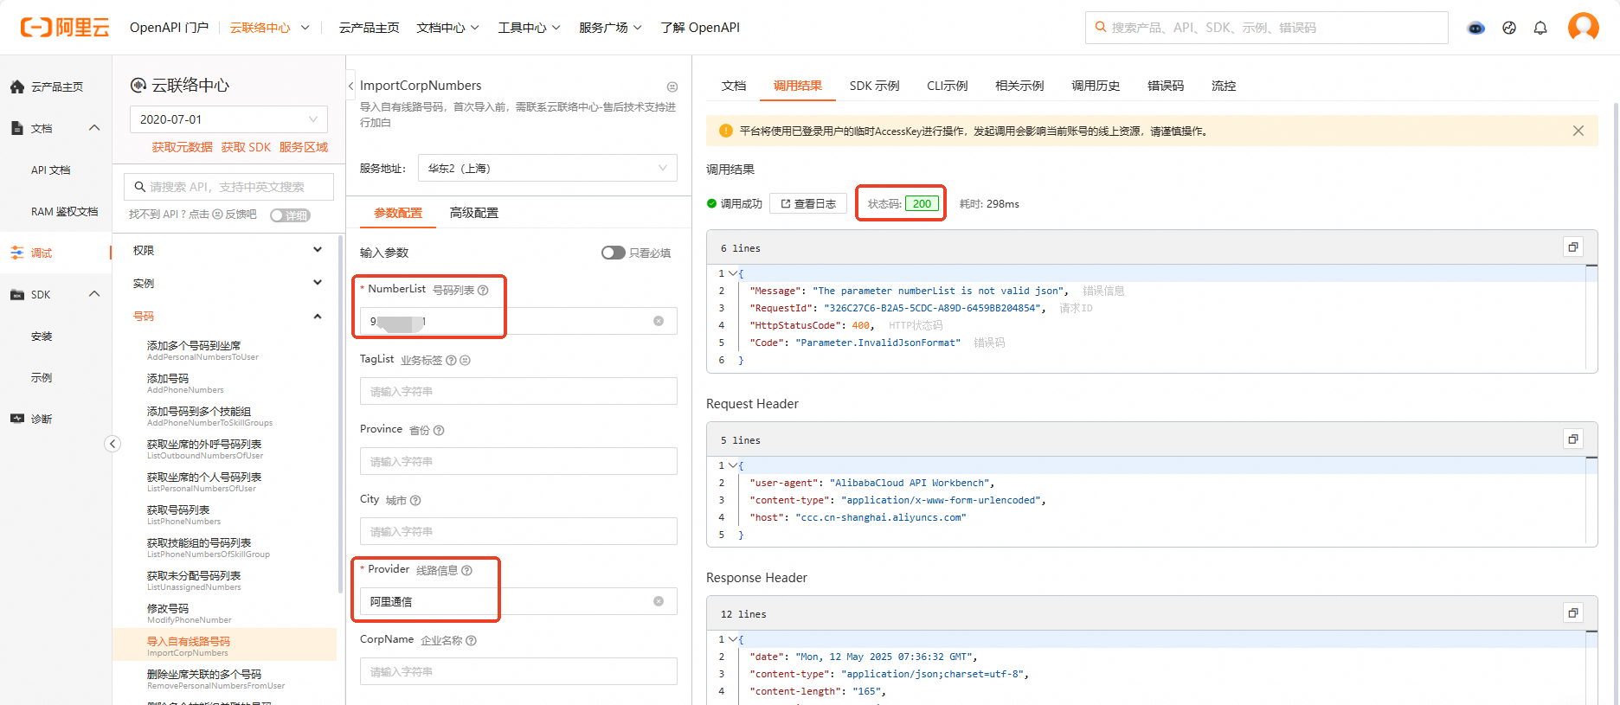
Task: Click the API search box in the list panel
Action: point(228,187)
